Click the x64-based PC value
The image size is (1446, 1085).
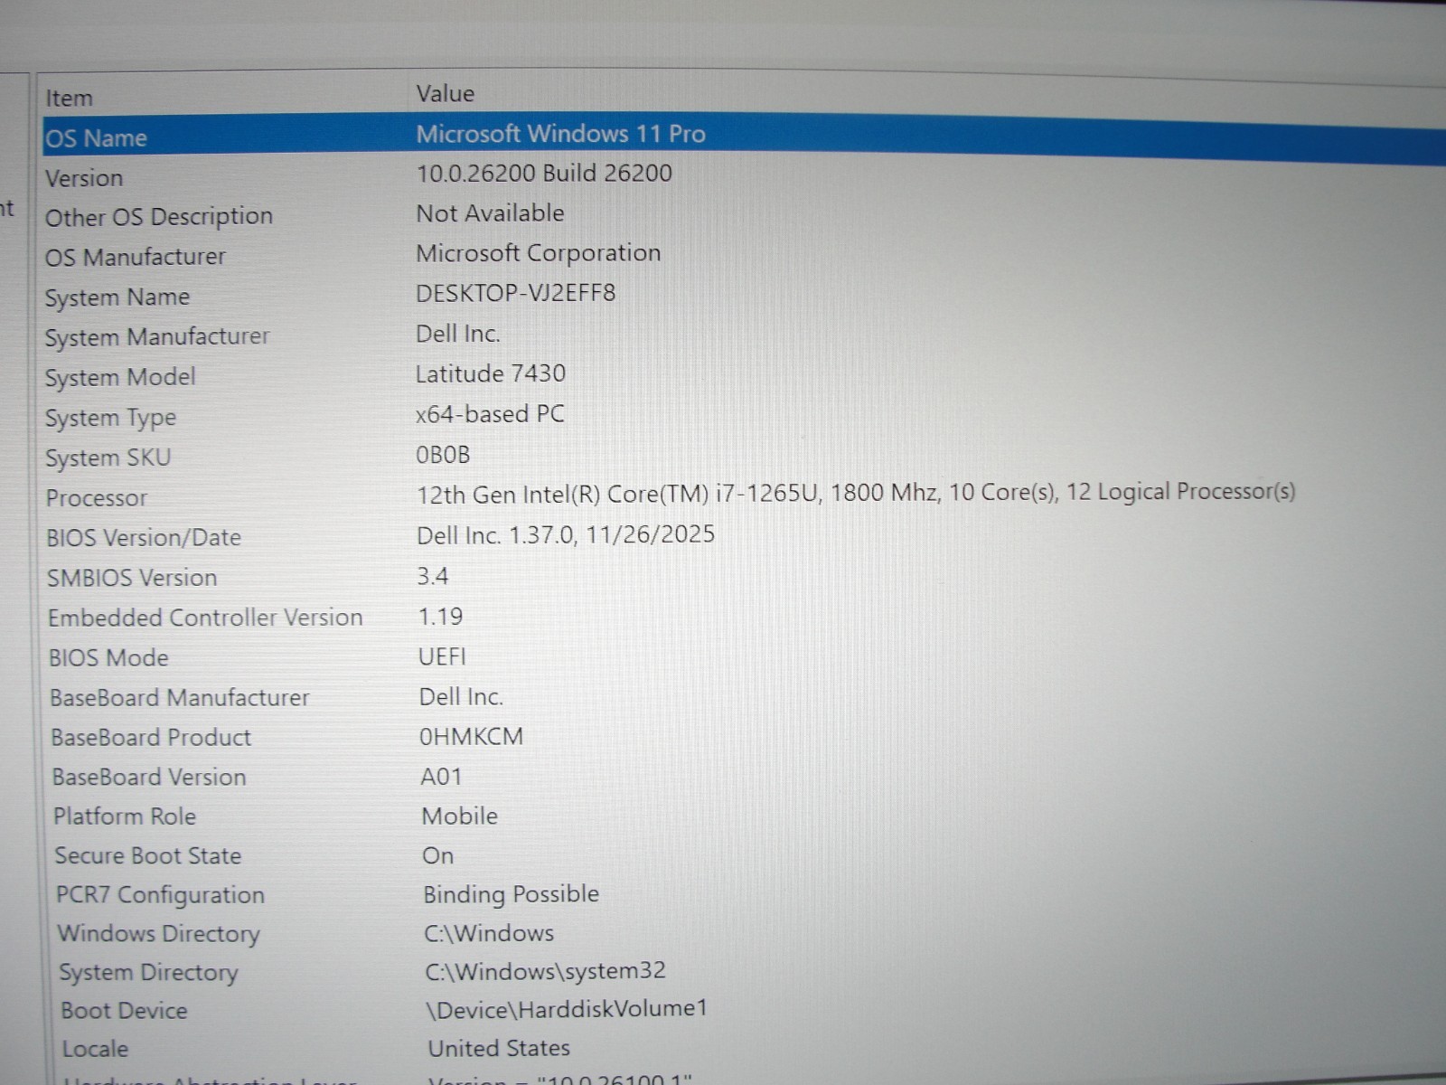tap(490, 414)
